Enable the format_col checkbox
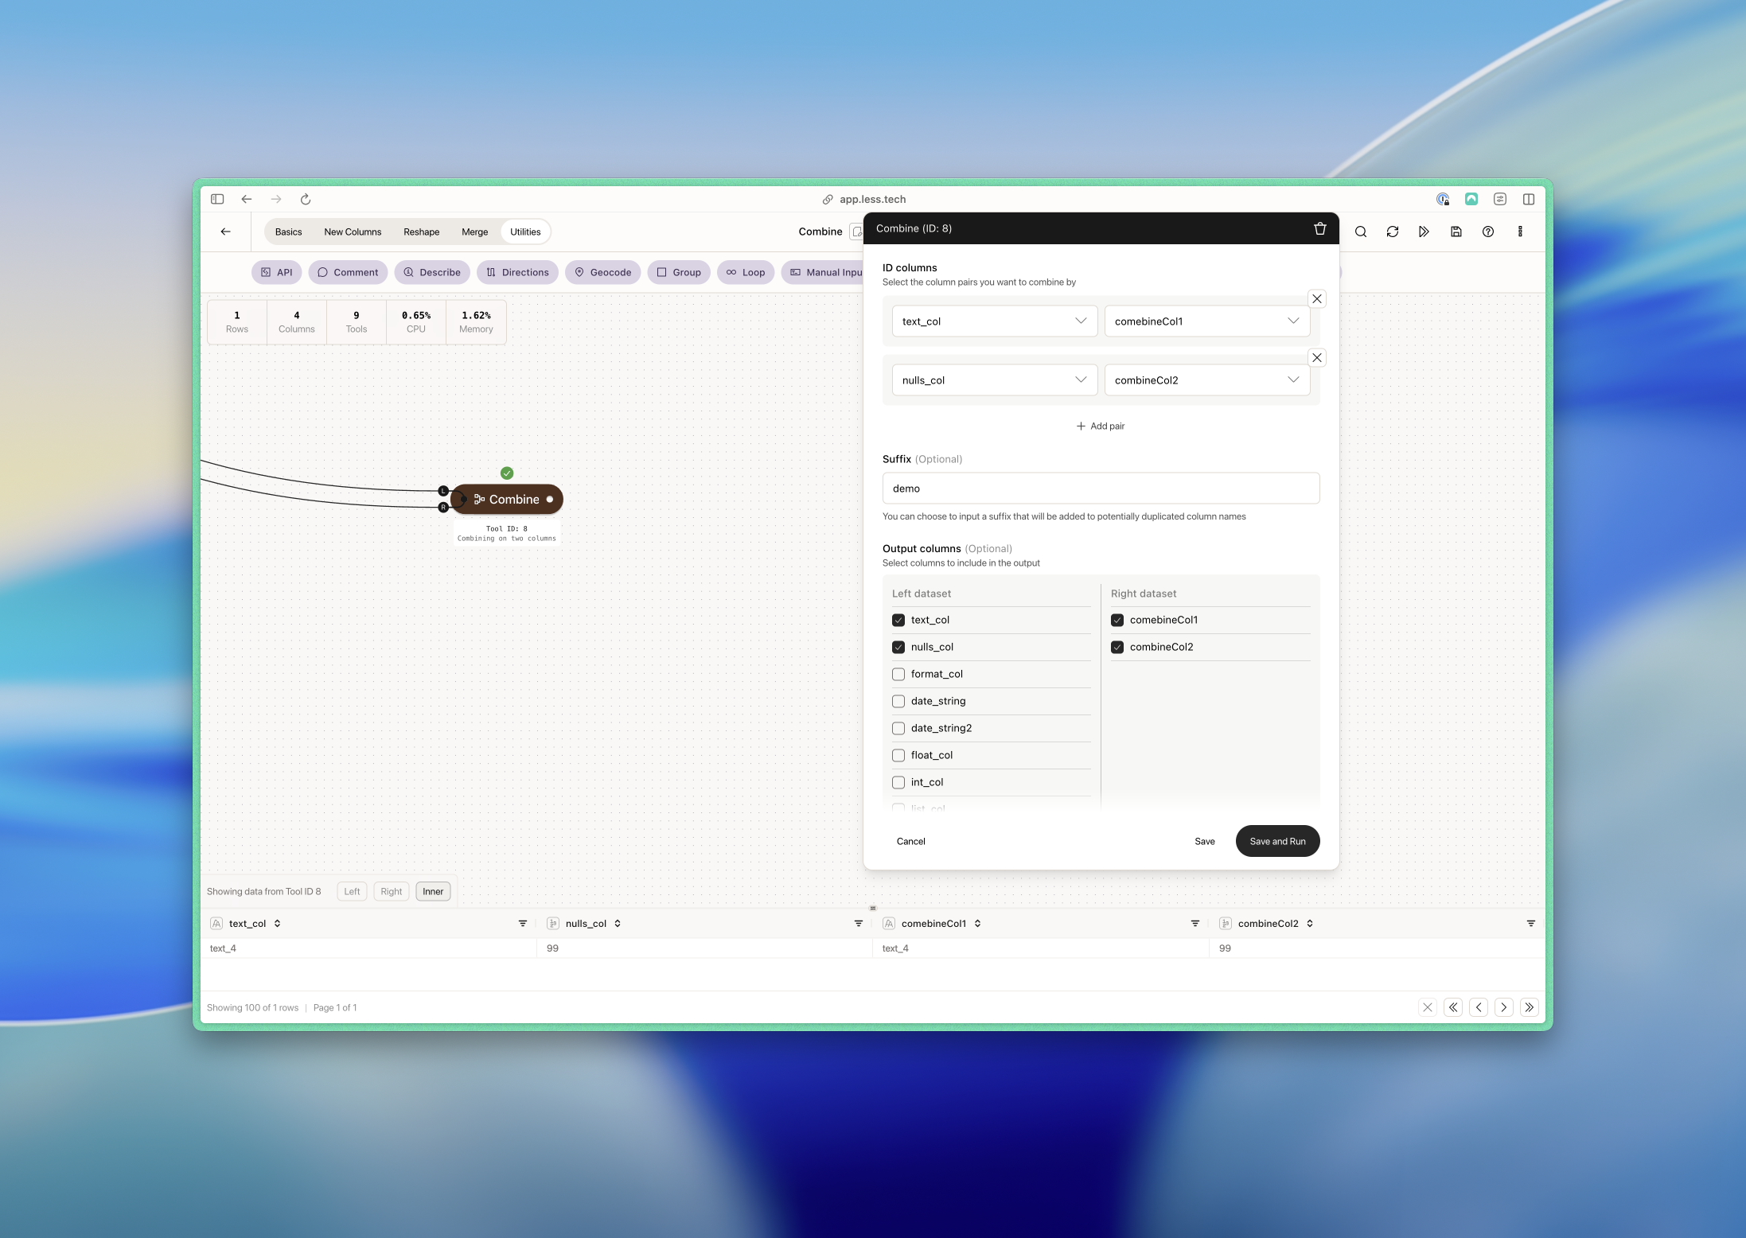The height and width of the screenshot is (1238, 1746). (898, 674)
